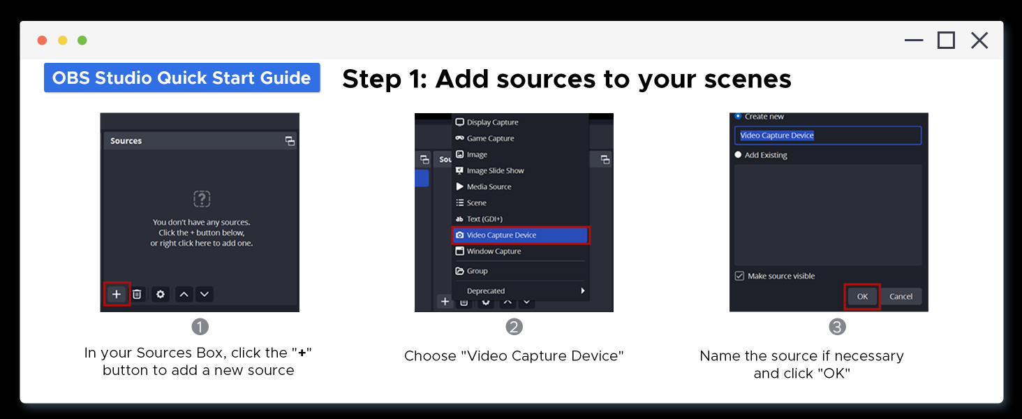Click the move-up arrow in the empty Sources box
Image resolution: width=1022 pixels, height=419 pixels.
(x=184, y=295)
